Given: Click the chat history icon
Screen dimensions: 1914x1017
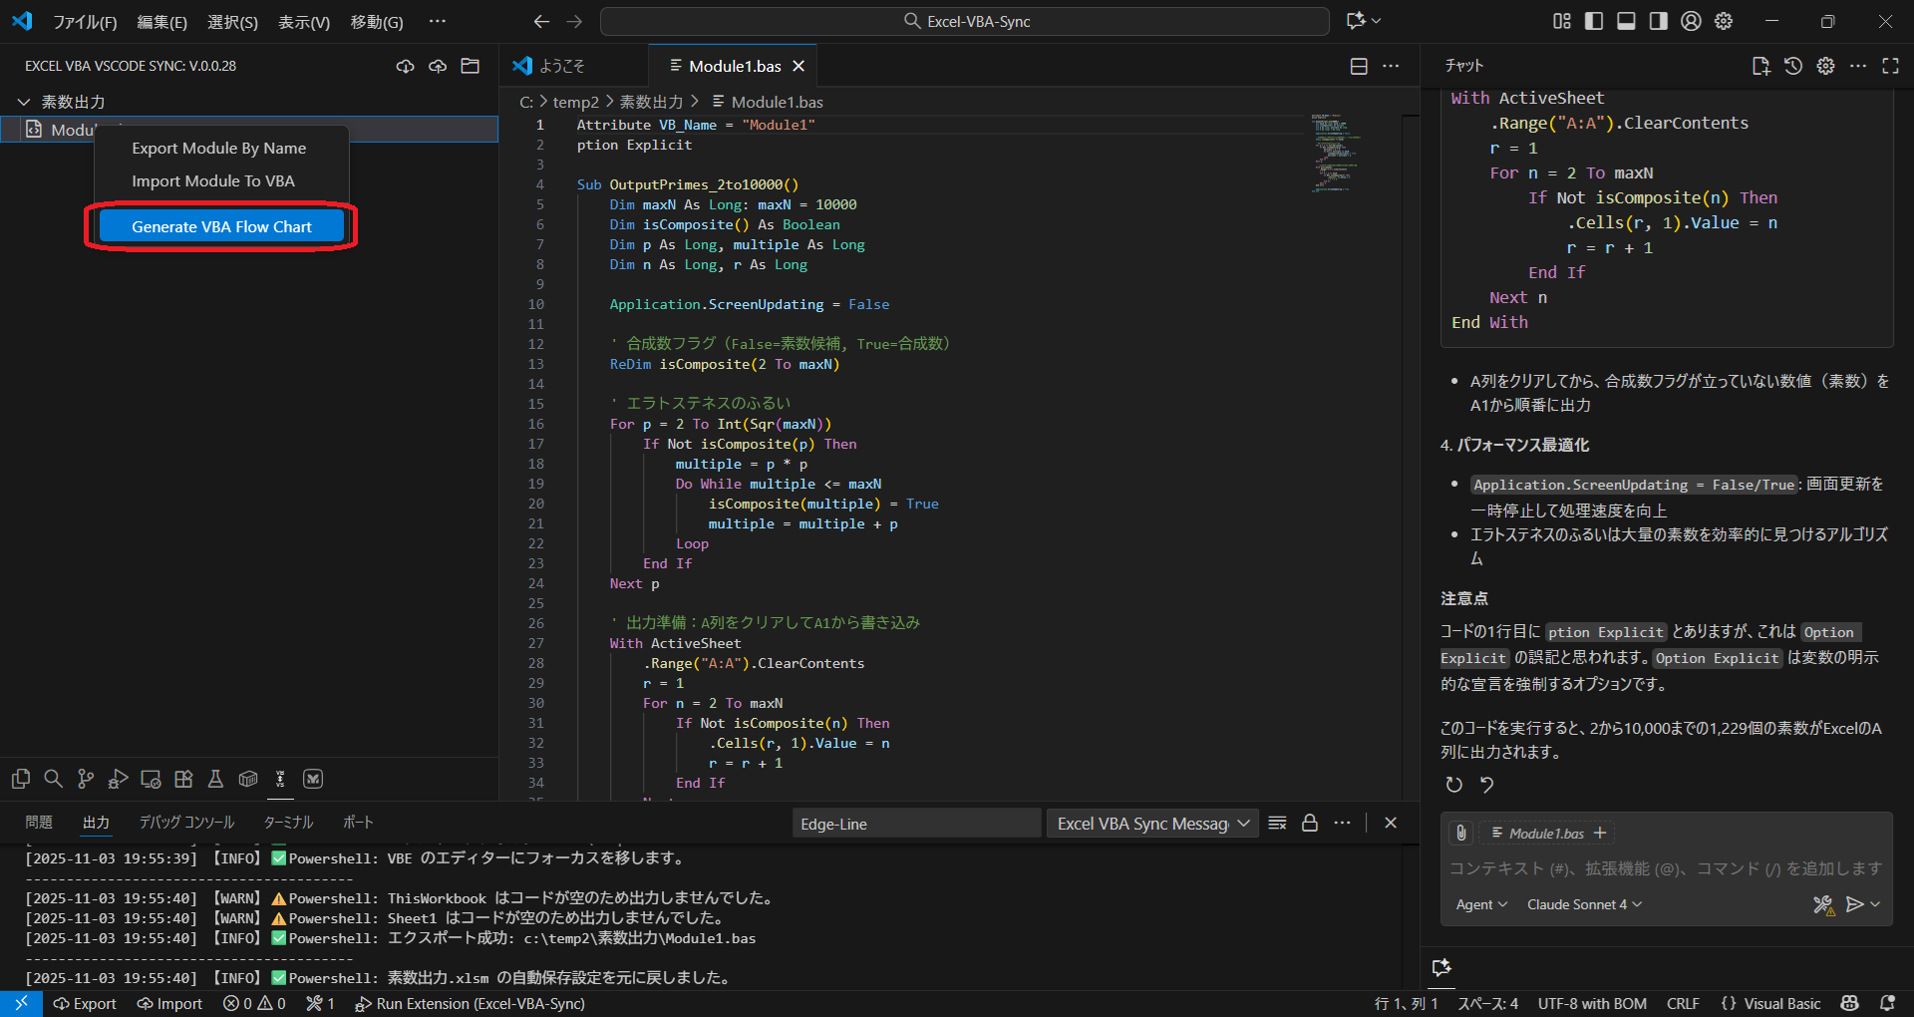Looking at the screenshot, I should coord(1793,66).
